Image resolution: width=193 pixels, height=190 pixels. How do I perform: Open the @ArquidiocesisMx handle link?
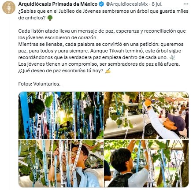(126, 4)
